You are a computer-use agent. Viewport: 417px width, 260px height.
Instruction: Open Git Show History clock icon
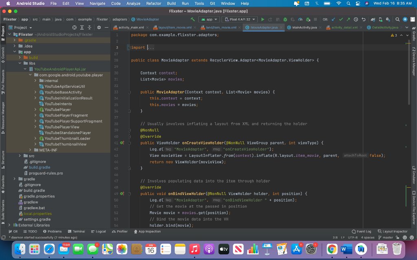click(356, 19)
